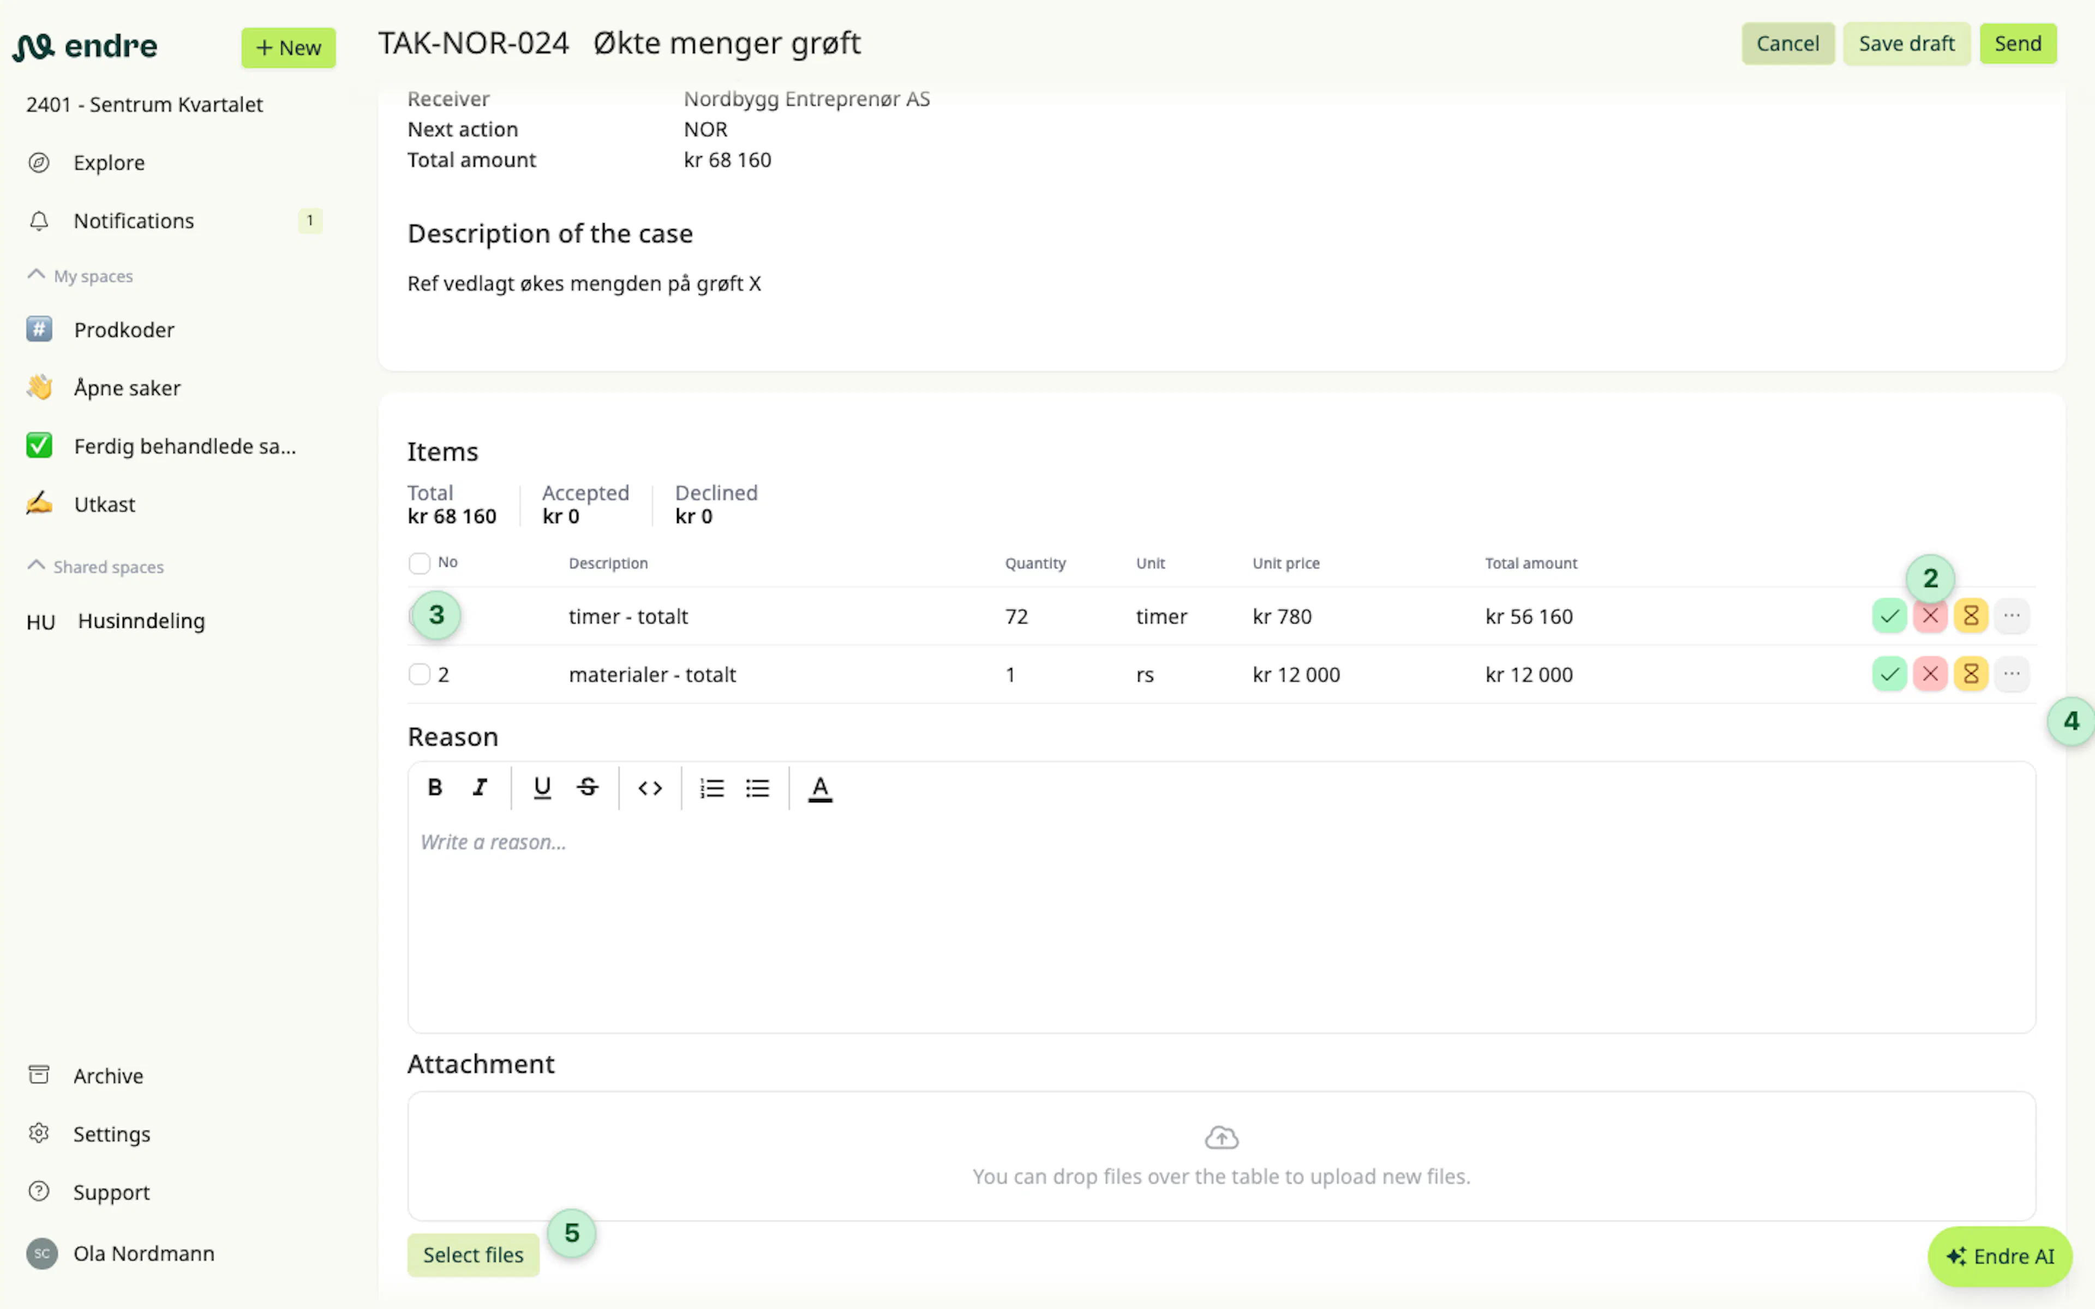Decline the timer - totalt item
This screenshot has height=1309, width=2095.
1930,616
